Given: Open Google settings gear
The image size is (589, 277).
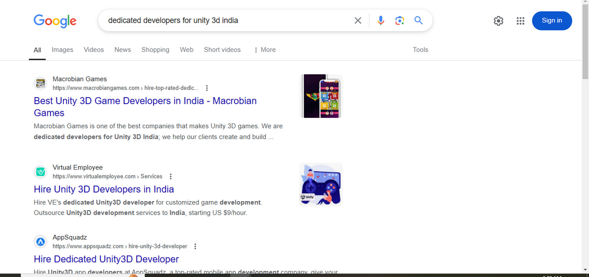Looking at the screenshot, I should point(498,21).
